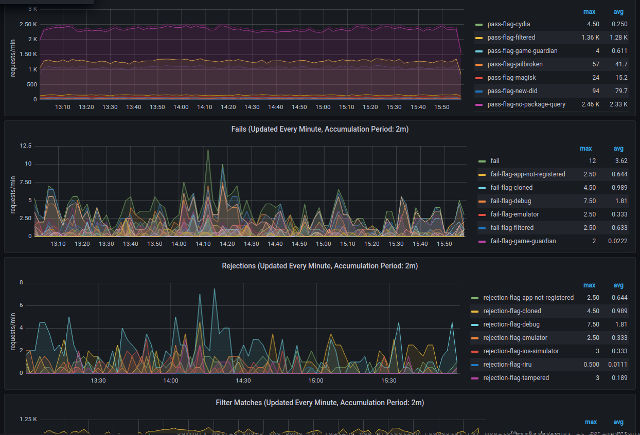
Task: Toggle the fail-flag-emulator legend label
Action: [514, 214]
